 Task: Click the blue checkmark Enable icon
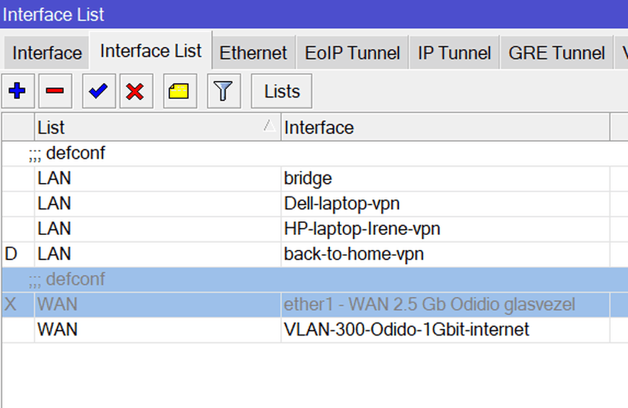[x=99, y=91]
